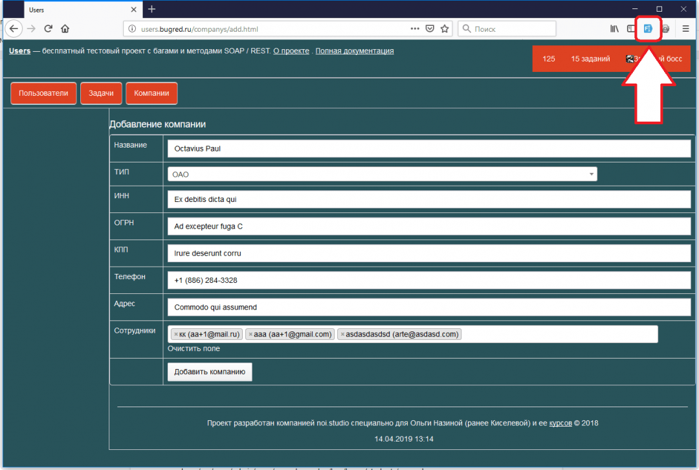Go to the Компании section
This screenshot has height=470, width=699.
tap(151, 93)
